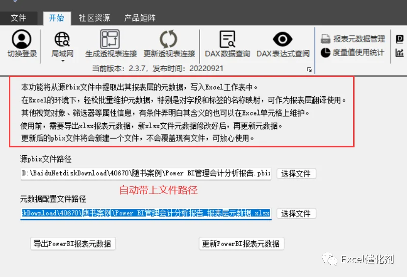Click the chart icon at ribbon right edge
407x277 pixels.
coord(400,53)
